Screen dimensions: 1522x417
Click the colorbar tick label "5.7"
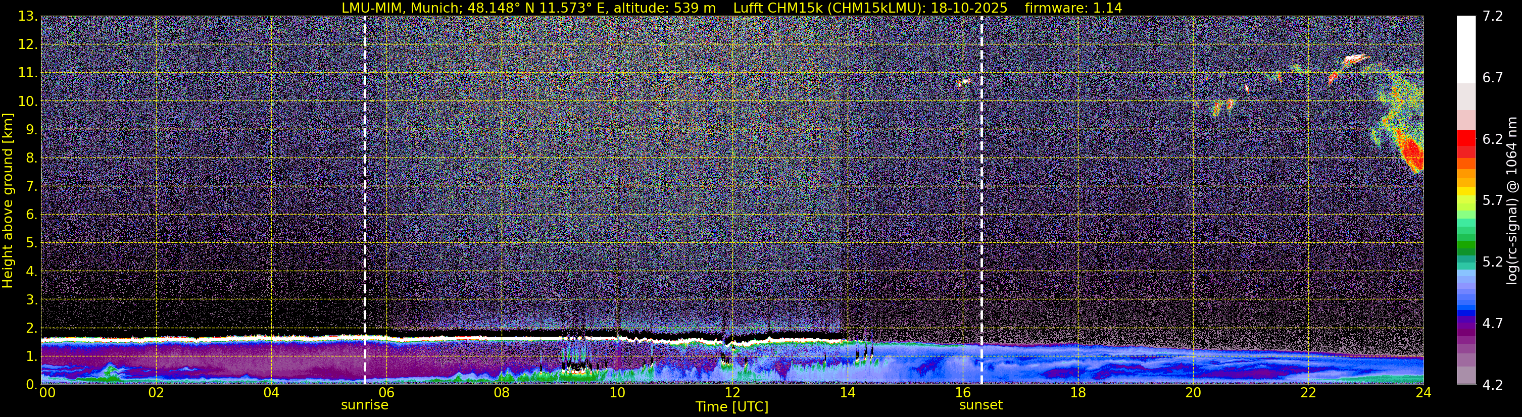pos(1493,201)
